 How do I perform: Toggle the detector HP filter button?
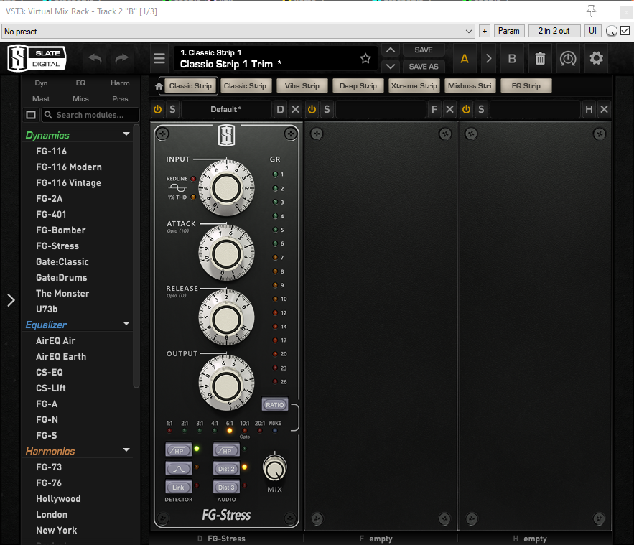click(x=178, y=450)
